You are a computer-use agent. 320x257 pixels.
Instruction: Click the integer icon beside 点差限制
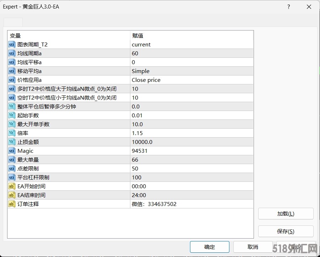tap(12, 169)
